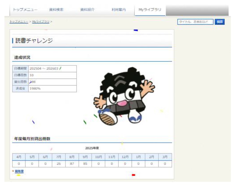Screen dimensions: 240x189
Task: Open the 資料紹介 tab
Action: click(x=87, y=9)
